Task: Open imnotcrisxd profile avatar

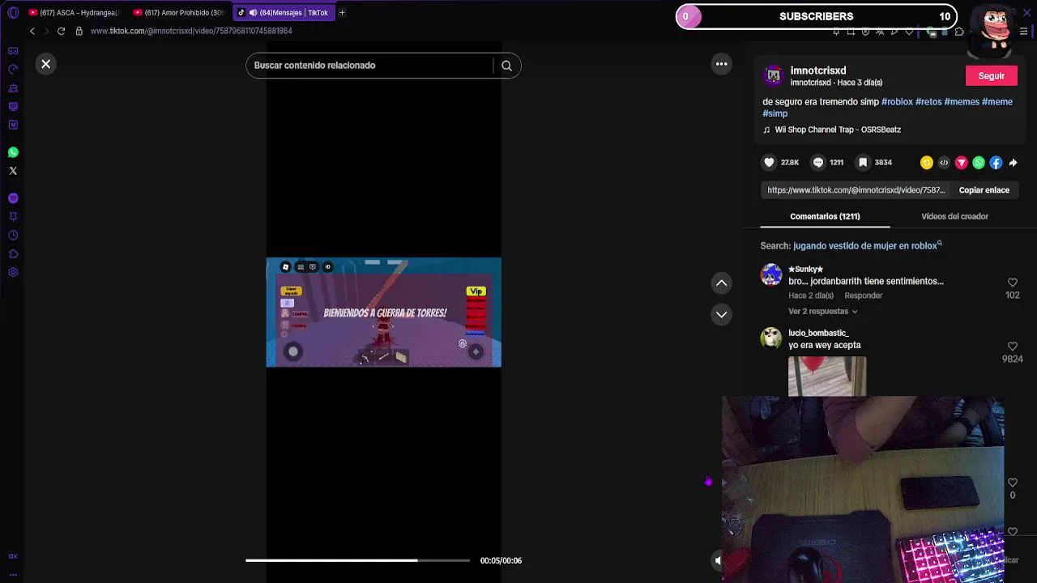Action: (774, 75)
